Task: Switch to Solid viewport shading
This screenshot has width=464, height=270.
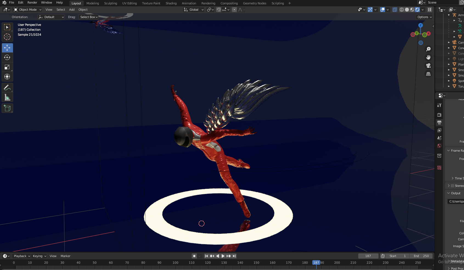Action: pos(407,10)
